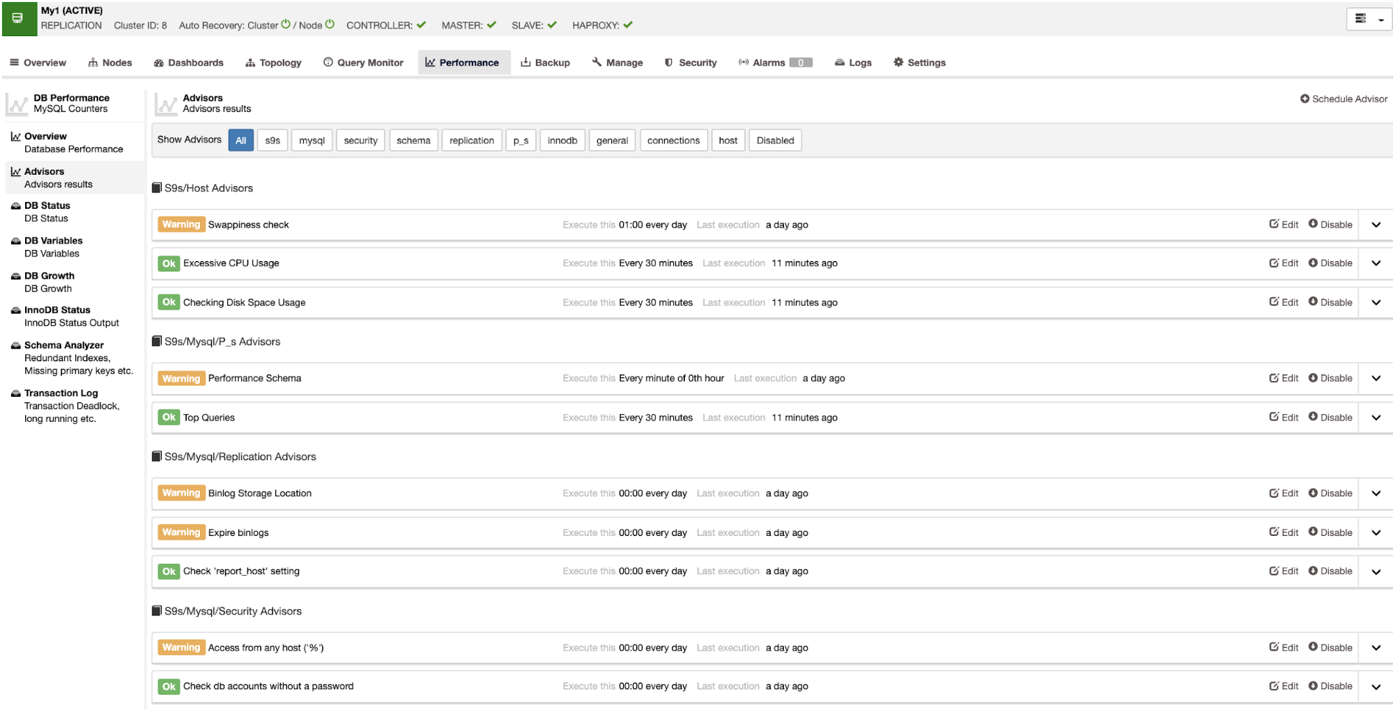Edit the Checking Disk Space Usage advisor
Viewport: 1393px width, 710px height.
(1284, 302)
